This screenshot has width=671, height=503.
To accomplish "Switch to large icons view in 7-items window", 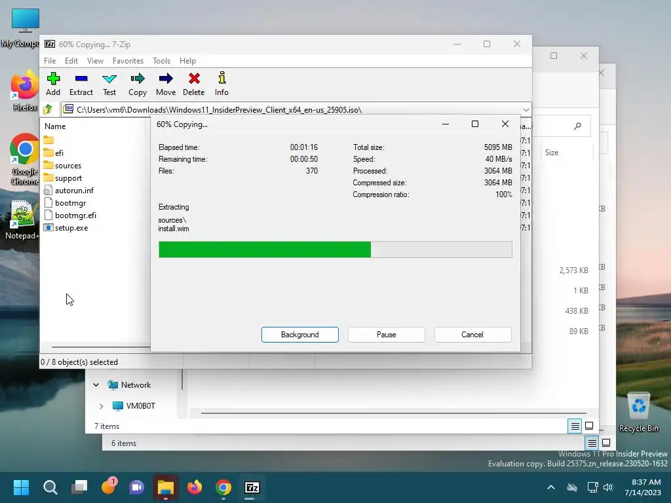I will 589,426.
